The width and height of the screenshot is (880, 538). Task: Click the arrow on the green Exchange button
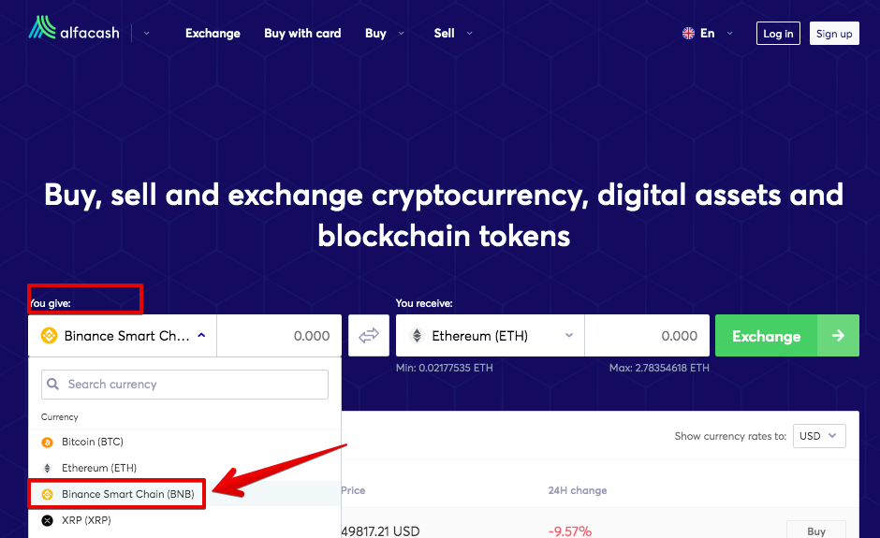838,336
